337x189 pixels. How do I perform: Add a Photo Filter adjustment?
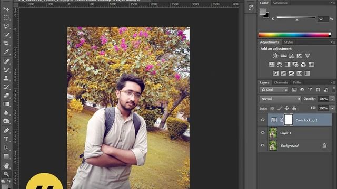click(295, 64)
